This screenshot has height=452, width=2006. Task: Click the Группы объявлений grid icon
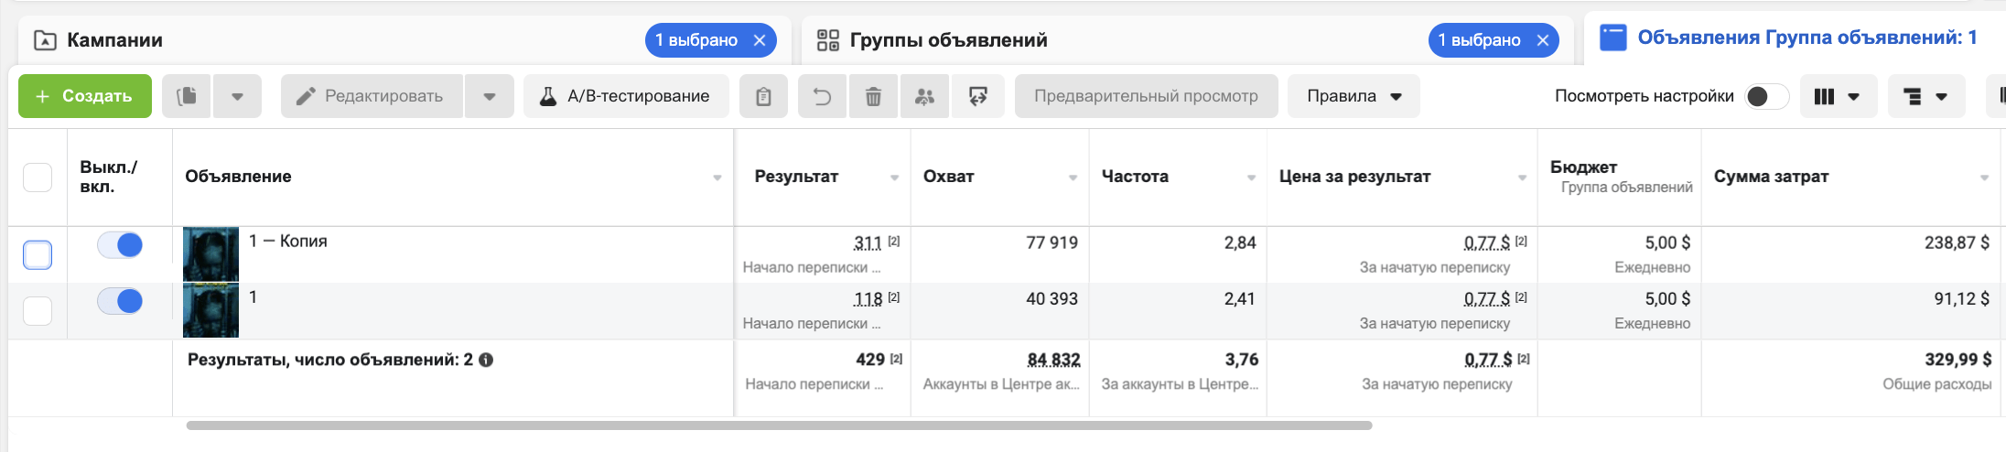tap(828, 40)
